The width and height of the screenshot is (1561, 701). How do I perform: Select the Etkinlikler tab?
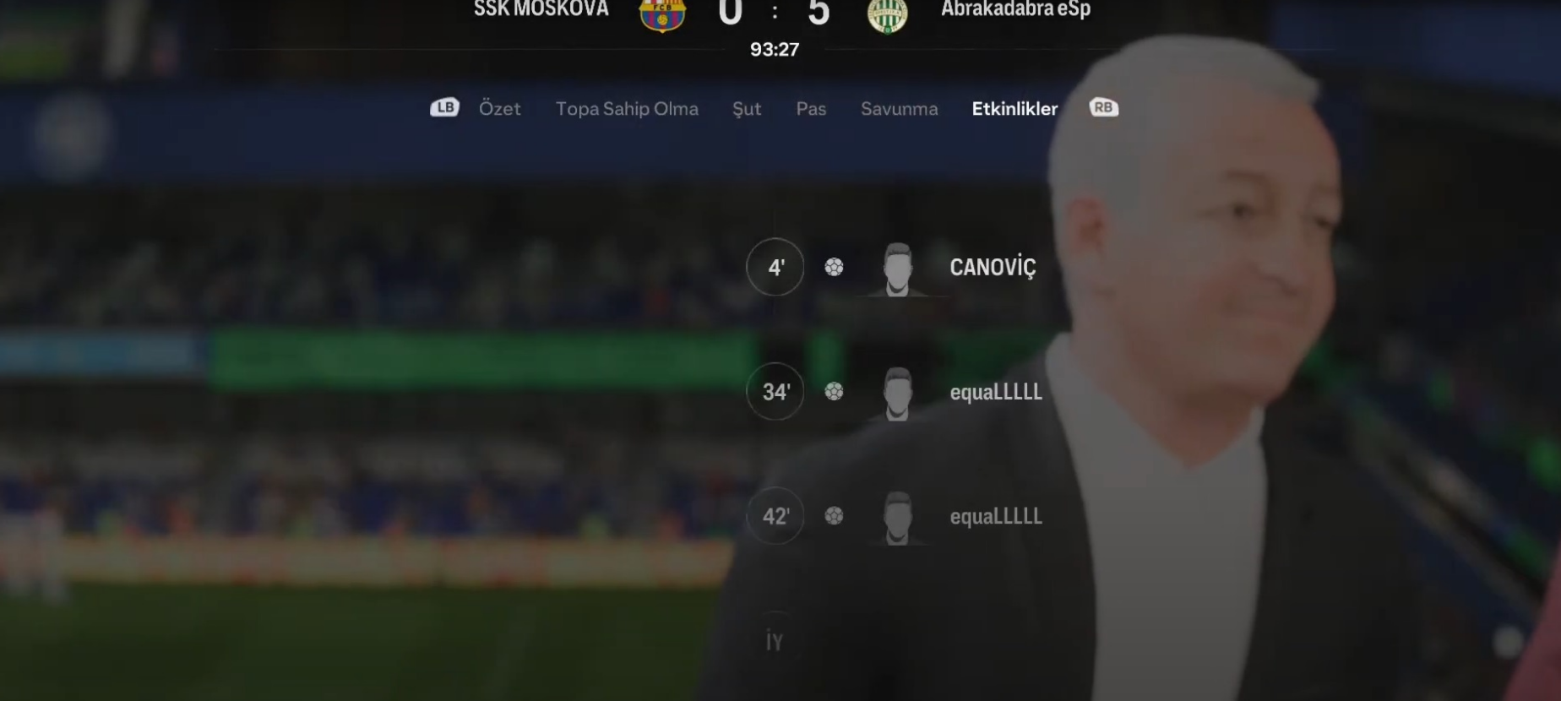[1014, 109]
